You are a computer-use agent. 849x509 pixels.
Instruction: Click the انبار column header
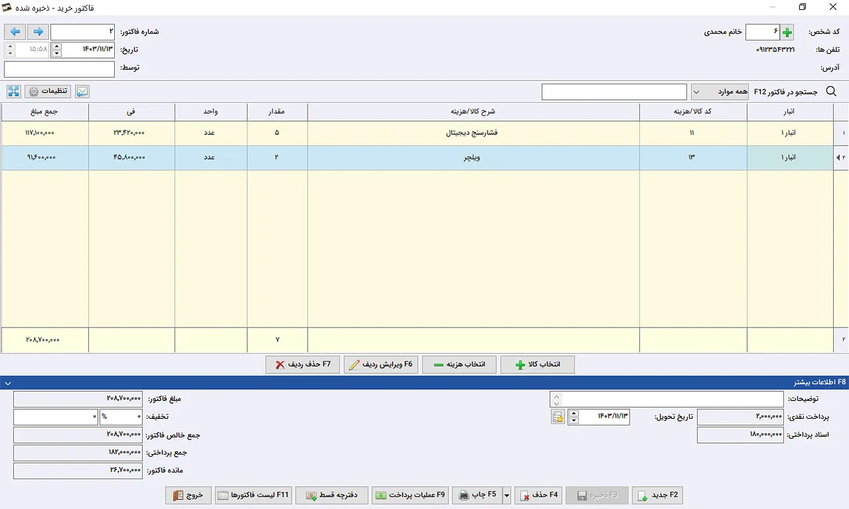[790, 112]
